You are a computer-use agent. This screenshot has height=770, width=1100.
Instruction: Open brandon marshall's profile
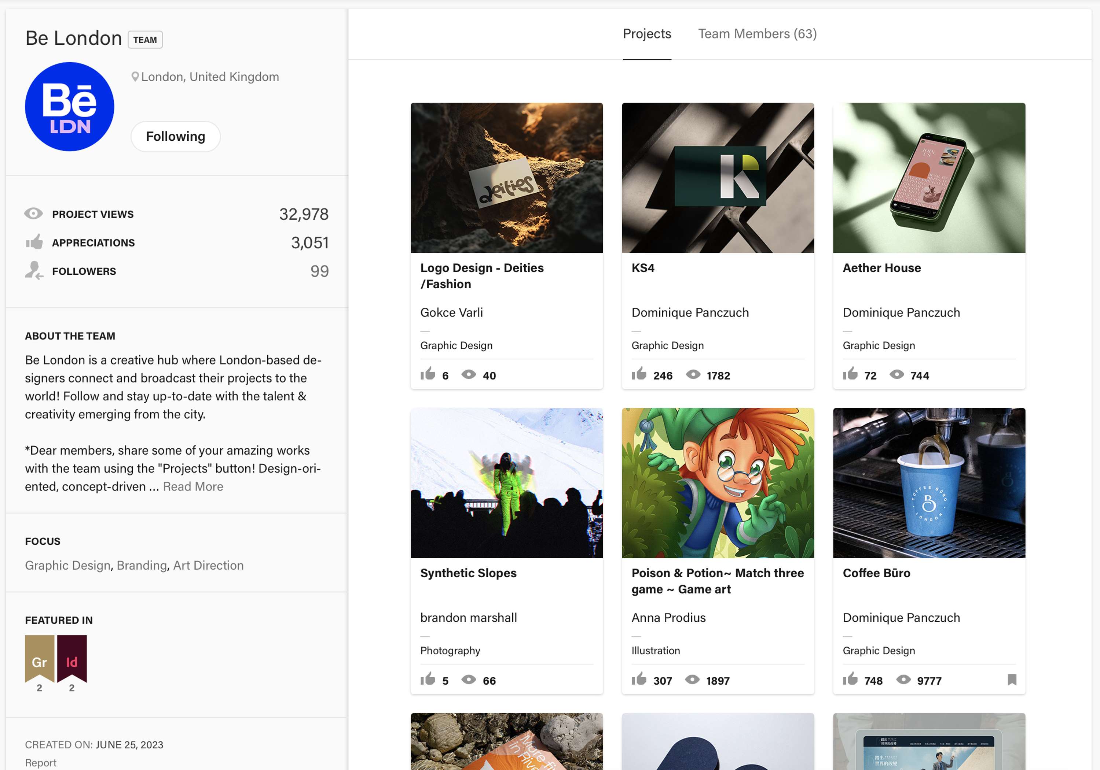point(469,618)
